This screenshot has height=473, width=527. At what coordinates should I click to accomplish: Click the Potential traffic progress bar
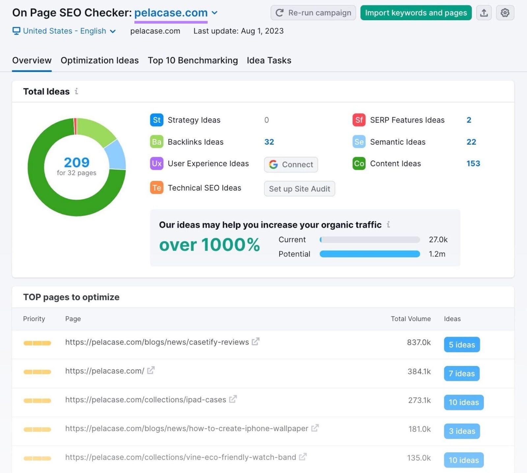370,254
